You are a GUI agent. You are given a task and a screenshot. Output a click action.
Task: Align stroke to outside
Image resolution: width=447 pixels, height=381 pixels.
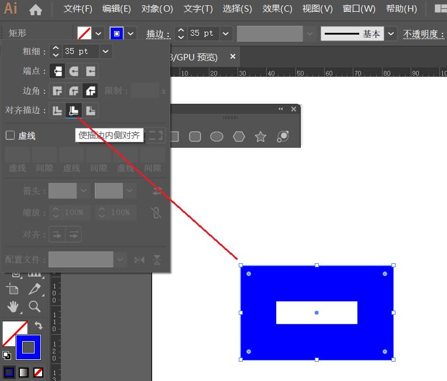point(90,111)
